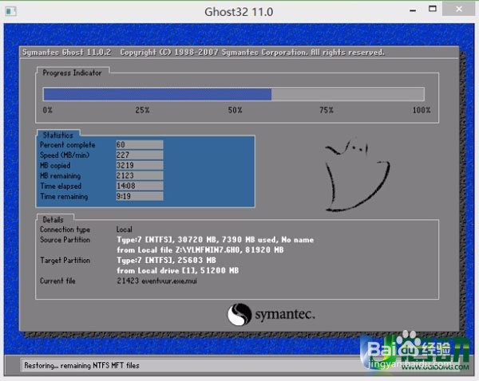The width and height of the screenshot is (479, 381).
Task: Click 'from Local drive [1], 51200 MB' line
Action: [x=178, y=270]
